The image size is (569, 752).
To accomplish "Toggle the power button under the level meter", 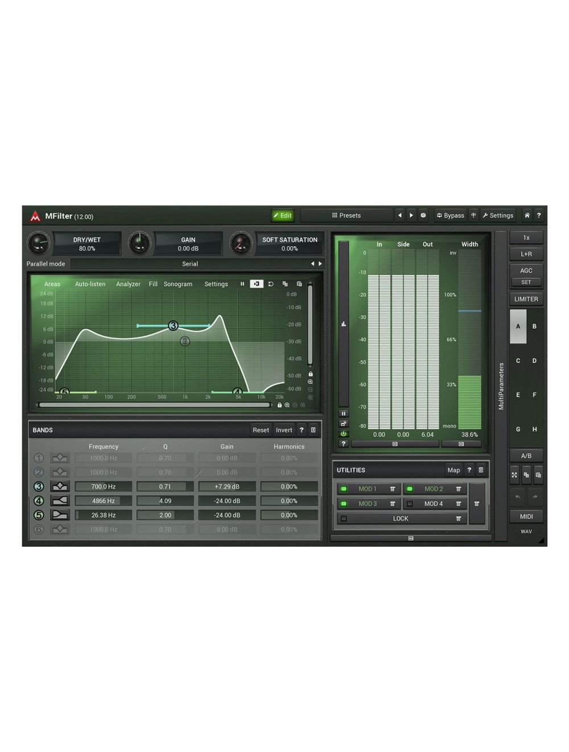I will coord(343,434).
